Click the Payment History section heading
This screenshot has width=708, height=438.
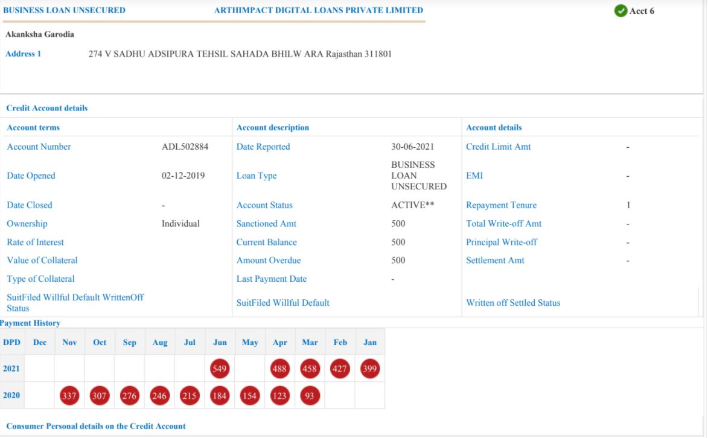[x=30, y=323]
